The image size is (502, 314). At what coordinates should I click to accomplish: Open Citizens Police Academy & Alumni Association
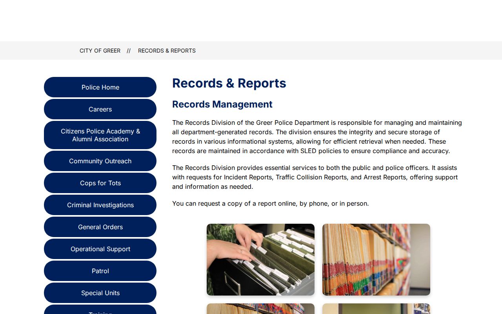100,135
